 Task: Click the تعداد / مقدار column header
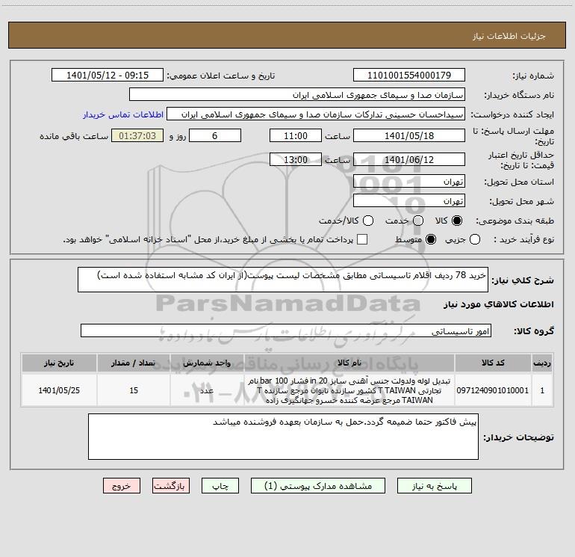click(x=134, y=363)
